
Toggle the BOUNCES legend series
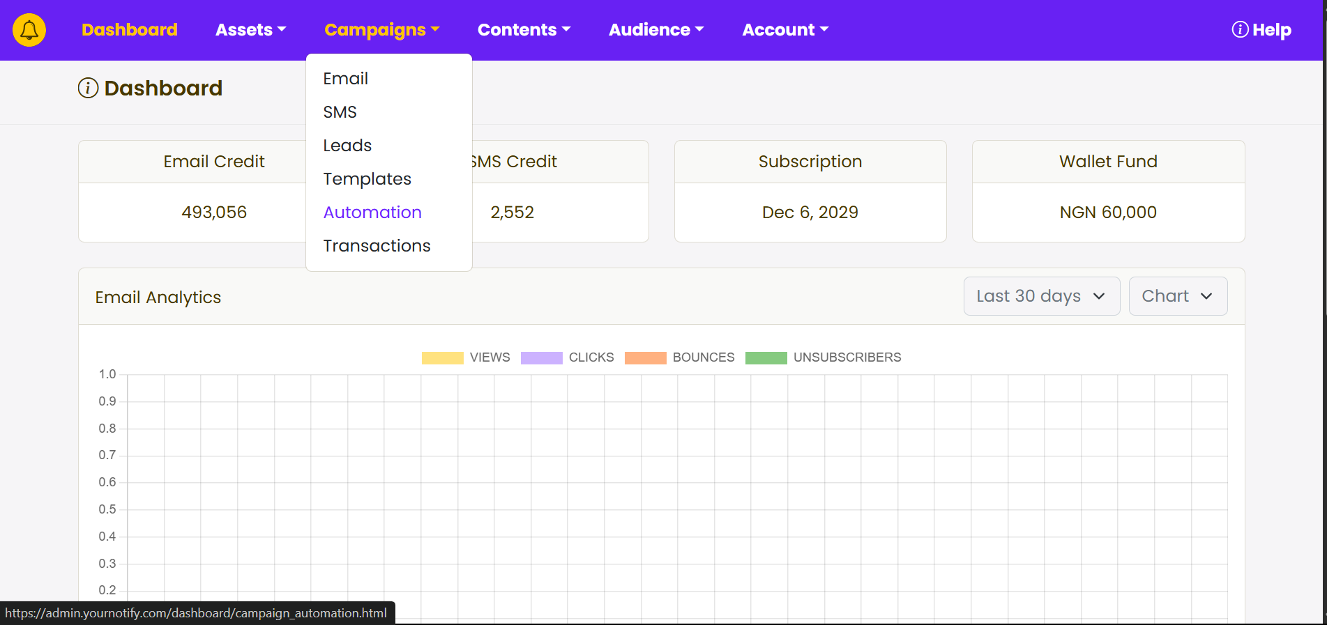pos(679,357)
